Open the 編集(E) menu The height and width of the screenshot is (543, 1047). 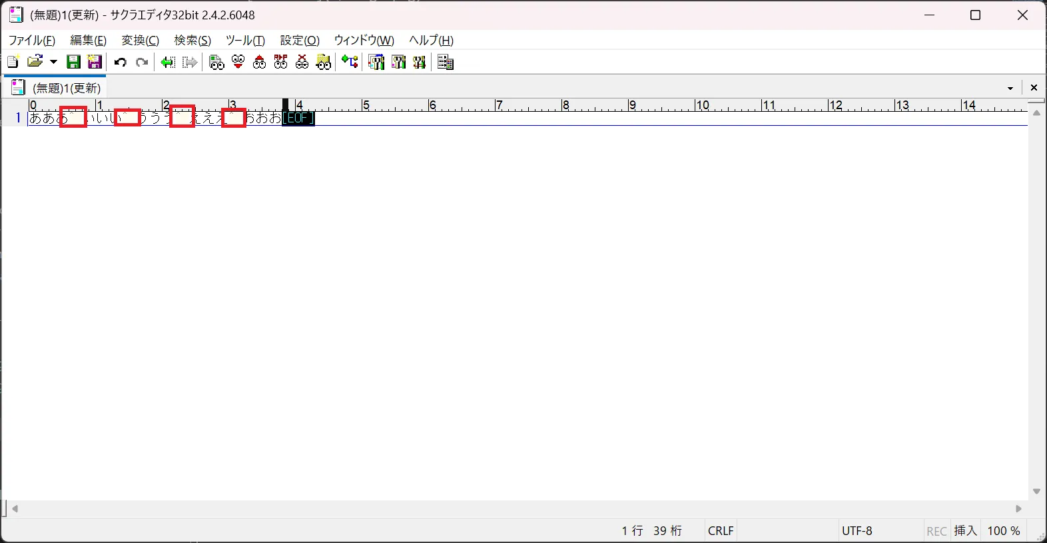click(88, 40)
